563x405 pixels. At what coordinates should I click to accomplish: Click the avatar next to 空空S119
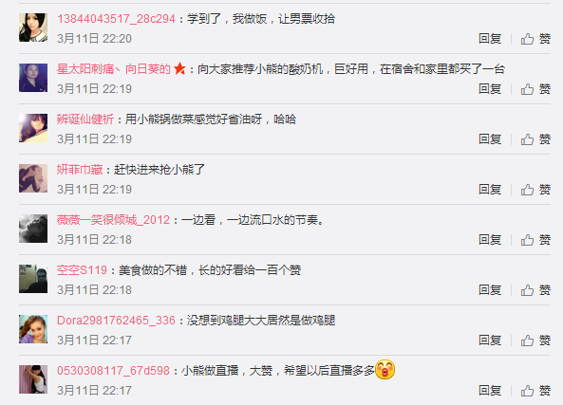[x=33, y=279]
